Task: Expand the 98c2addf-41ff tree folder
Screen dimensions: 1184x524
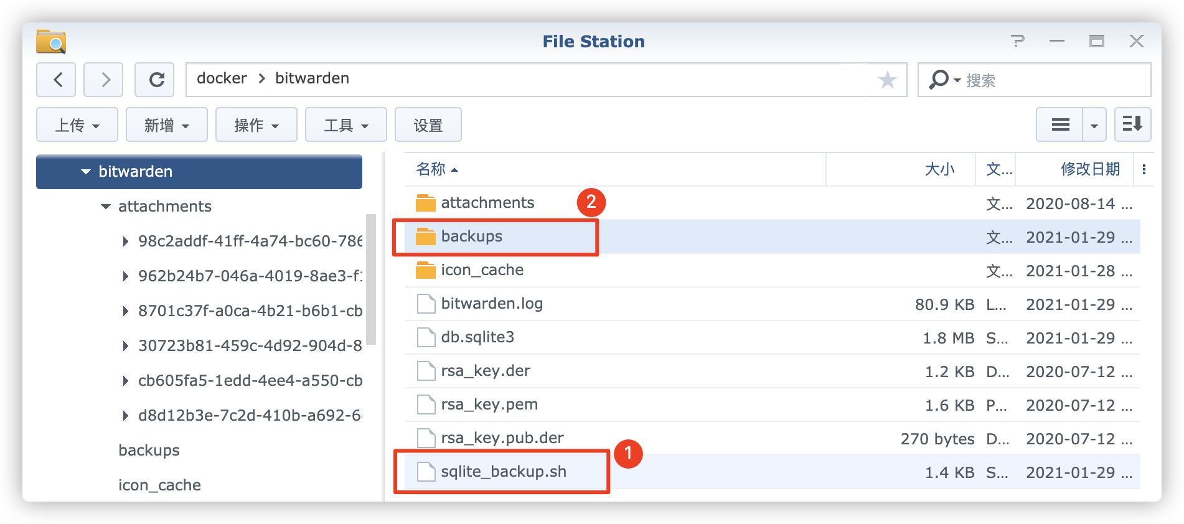Action: 126,241
